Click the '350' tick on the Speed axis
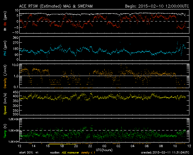 coord(16,101)
